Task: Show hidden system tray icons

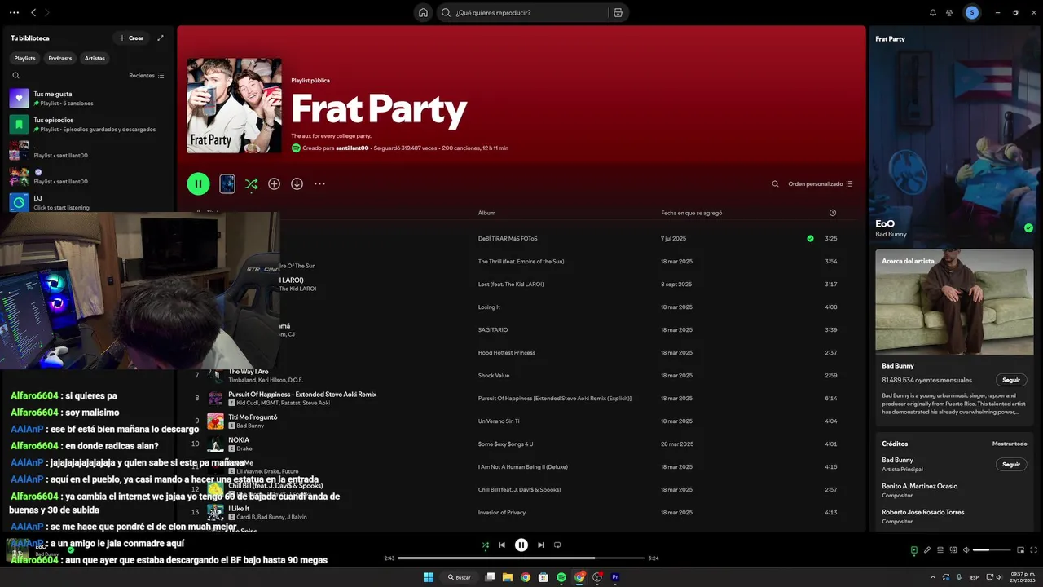Action: click(x=933, y=577)
